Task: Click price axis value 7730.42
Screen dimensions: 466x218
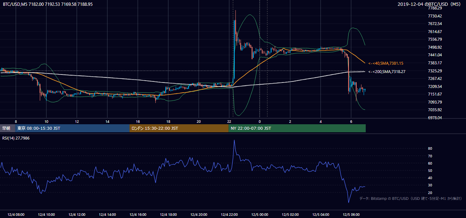Action: coord(435,16)
